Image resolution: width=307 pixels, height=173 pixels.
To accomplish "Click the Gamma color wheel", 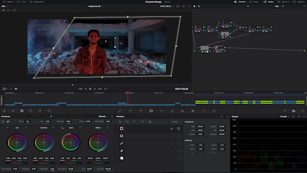I will pos(44,142).
